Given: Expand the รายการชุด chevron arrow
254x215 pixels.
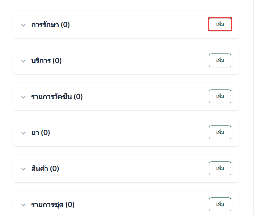Looking at the screenshot, I should pyautogui.click(x=23, y=205).
